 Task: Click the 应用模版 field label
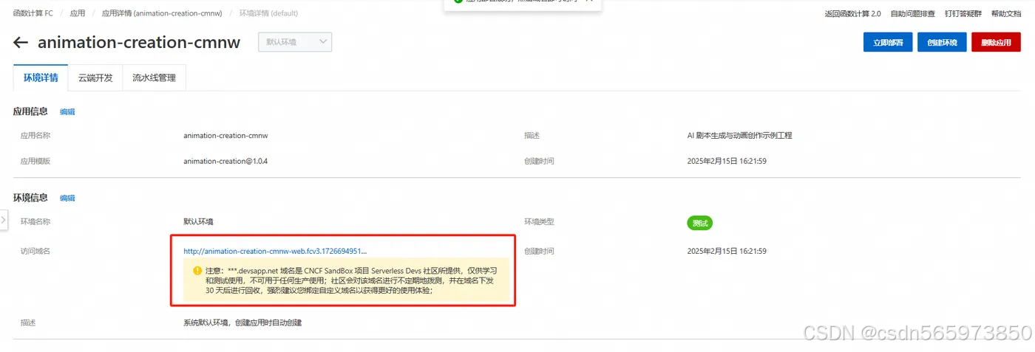click(x=35, y=161)
